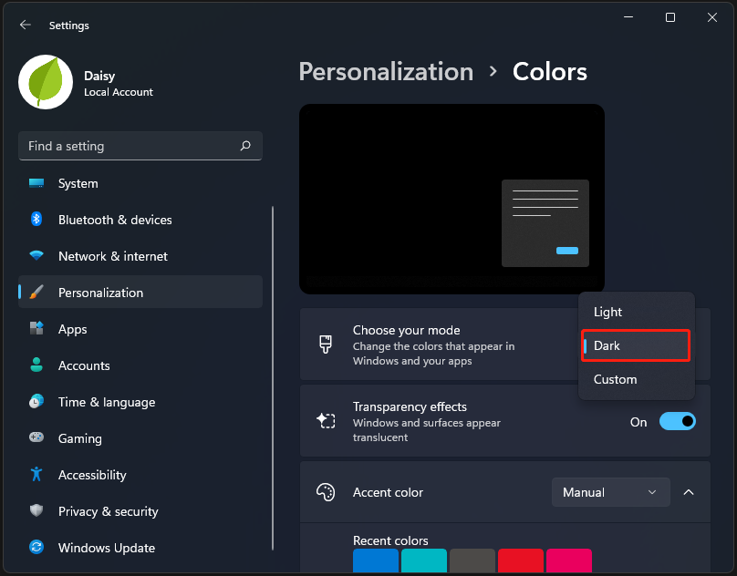Pick Custom from the mode options
Image resolution: width=737 pixels, height=576 pixels.
[x=615, y=379]
